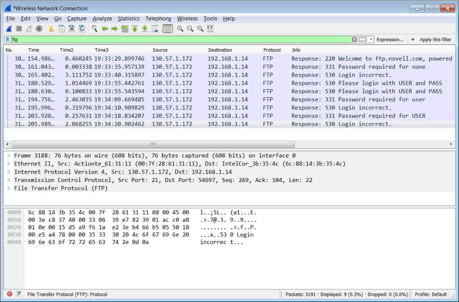
Task: Open the Statistics menu
Action: 129,19
